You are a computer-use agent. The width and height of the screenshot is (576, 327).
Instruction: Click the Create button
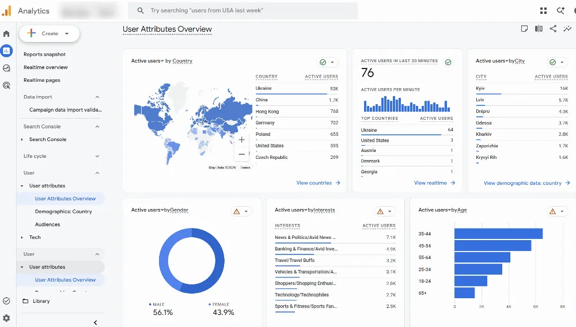[x=49, y=34]
